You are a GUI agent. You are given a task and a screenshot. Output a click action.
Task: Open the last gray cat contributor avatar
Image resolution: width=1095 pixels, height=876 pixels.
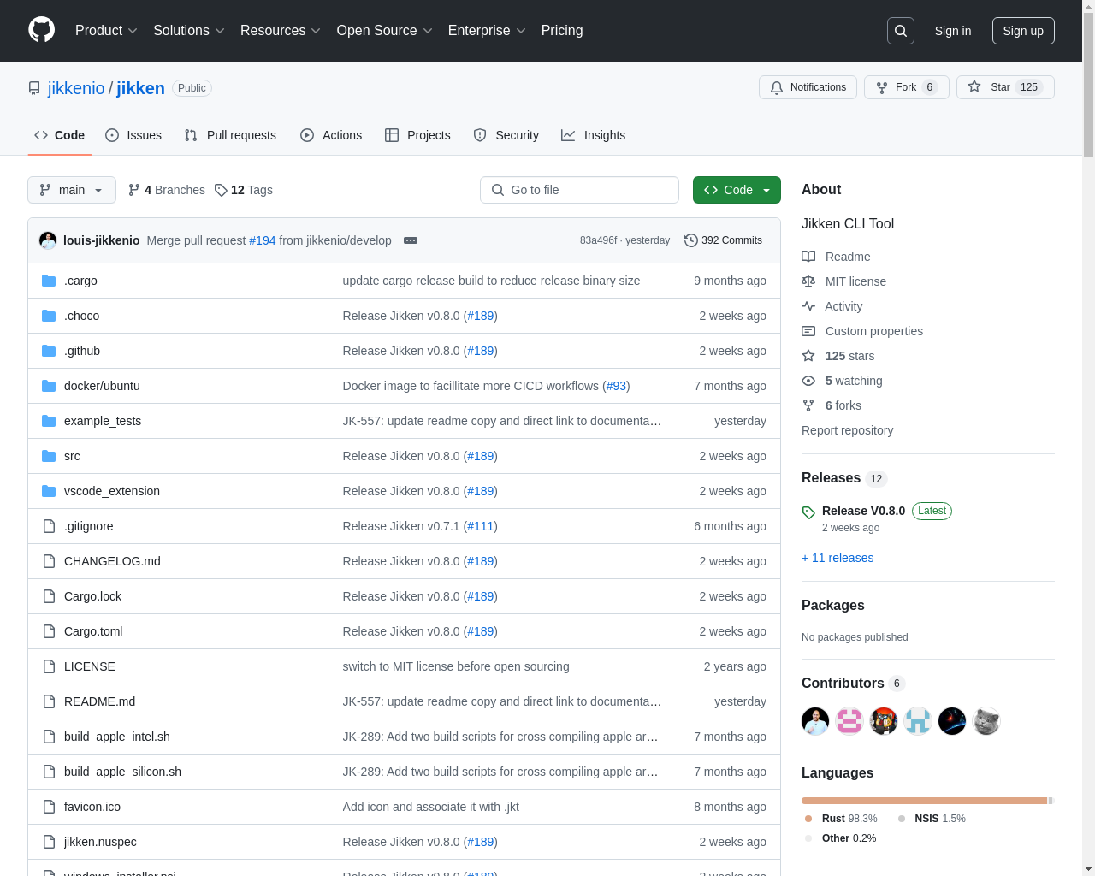986,721
